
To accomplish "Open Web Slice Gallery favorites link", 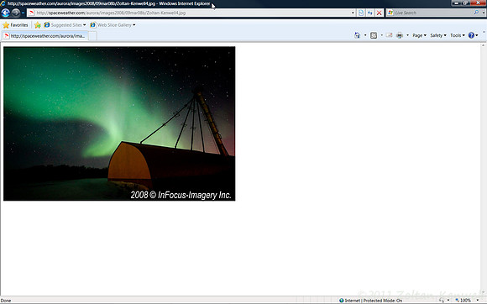I will click(113, 25).
